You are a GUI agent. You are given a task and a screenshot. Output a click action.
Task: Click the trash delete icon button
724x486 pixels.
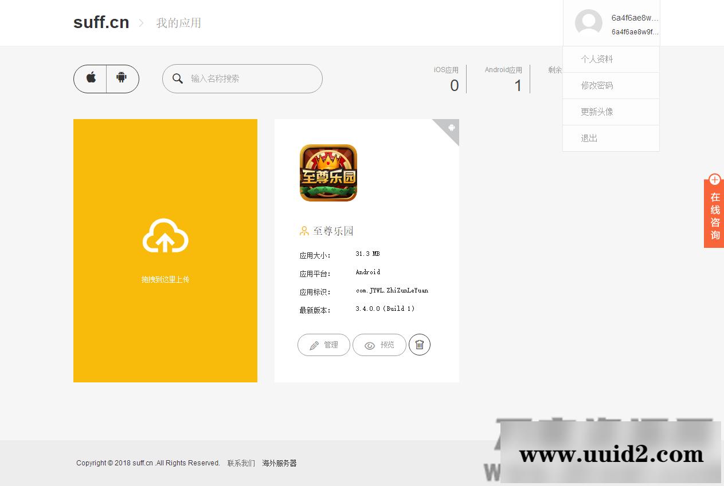tap(419, 345)
